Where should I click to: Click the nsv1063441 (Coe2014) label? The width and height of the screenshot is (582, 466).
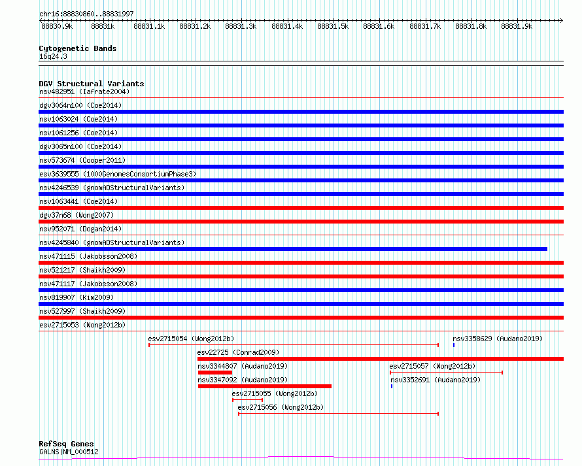(x=78, y=201)
